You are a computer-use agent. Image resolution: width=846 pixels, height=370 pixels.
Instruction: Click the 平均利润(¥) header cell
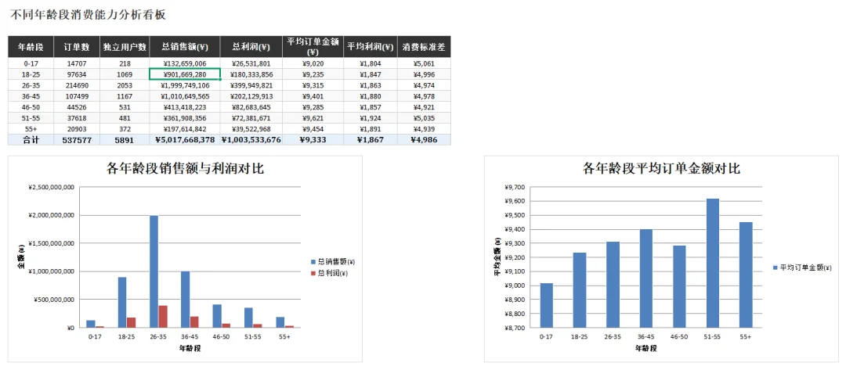point(370,47)
